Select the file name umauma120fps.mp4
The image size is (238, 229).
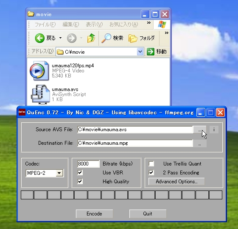point(73,66)
